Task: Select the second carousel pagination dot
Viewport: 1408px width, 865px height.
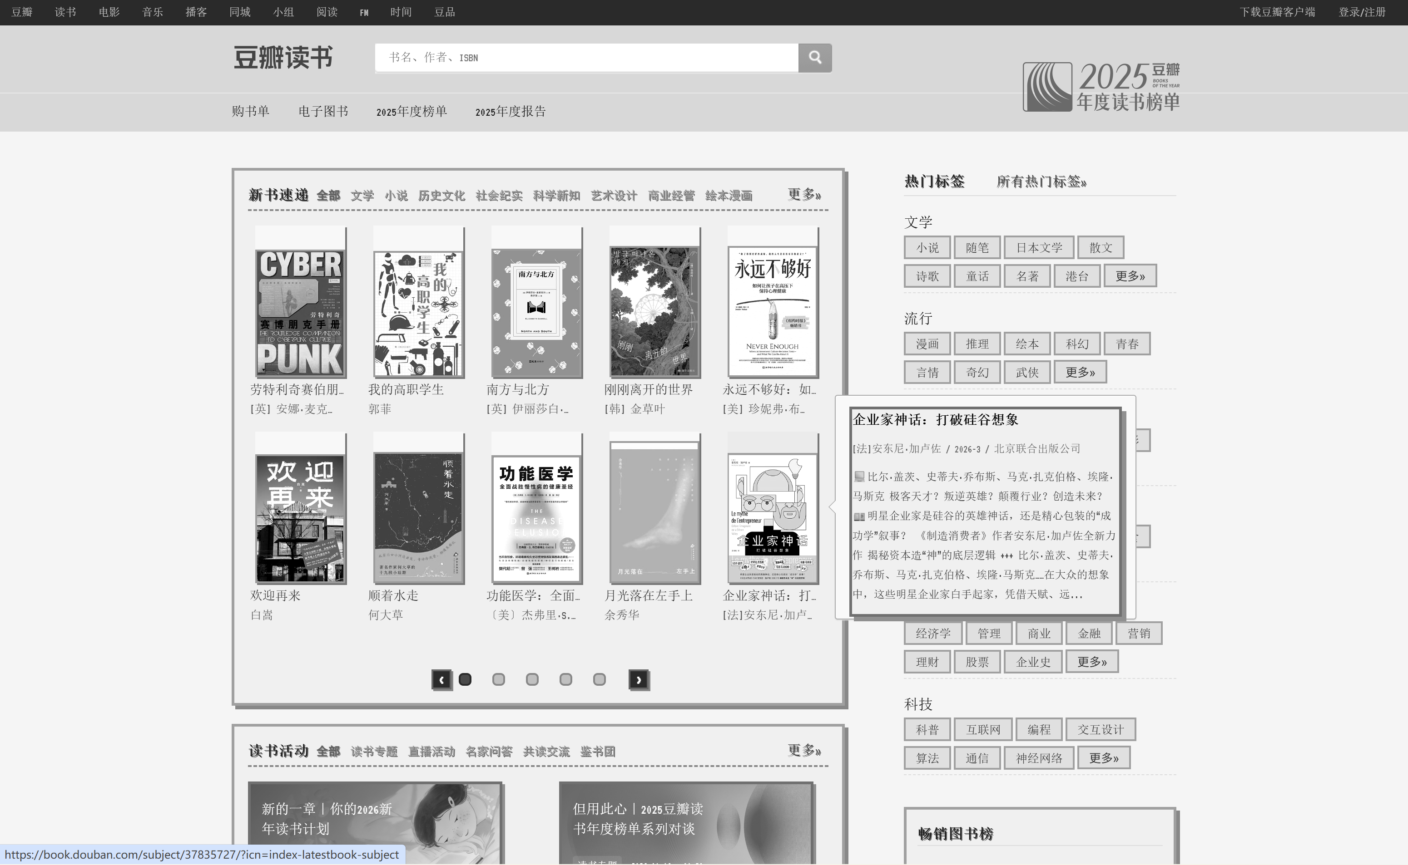Action: (498, 679)
